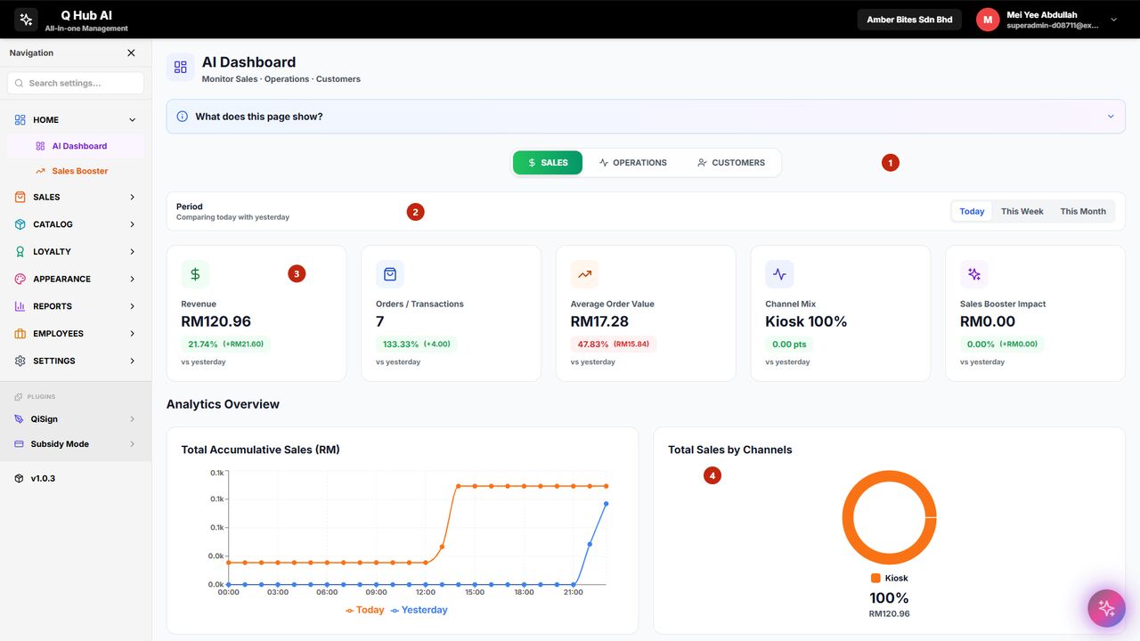Expand the SETTINGS menu chevron

pyautogui.click(x=133, y=361)
